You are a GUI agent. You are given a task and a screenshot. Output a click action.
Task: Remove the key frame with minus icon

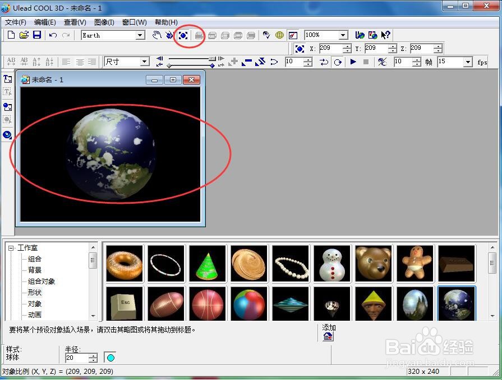click(247, 62)
